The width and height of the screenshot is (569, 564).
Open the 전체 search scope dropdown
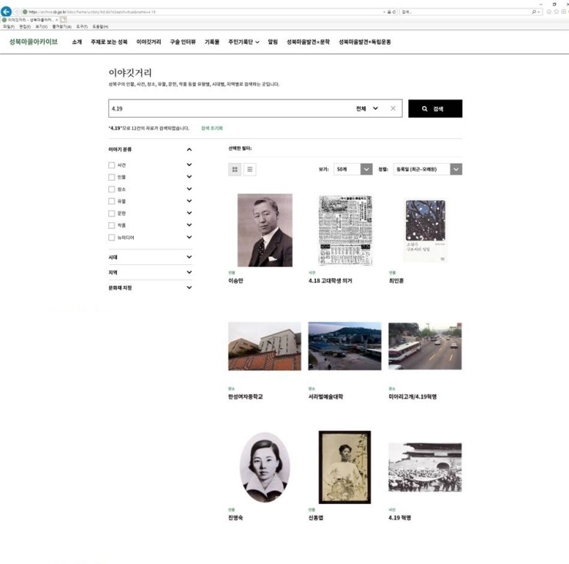pos(368,108)
